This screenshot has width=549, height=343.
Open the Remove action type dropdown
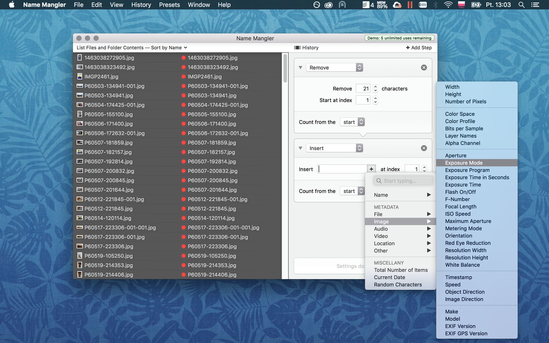(x=334, y=68)
